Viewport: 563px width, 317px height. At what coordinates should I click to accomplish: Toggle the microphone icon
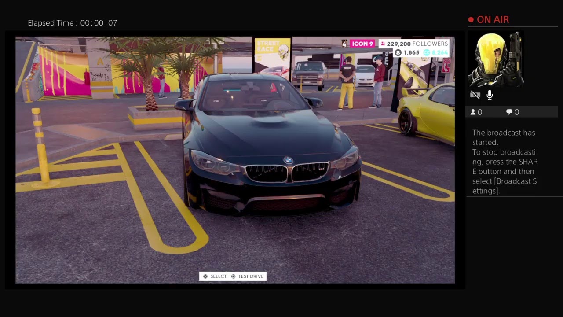(490, 95)
